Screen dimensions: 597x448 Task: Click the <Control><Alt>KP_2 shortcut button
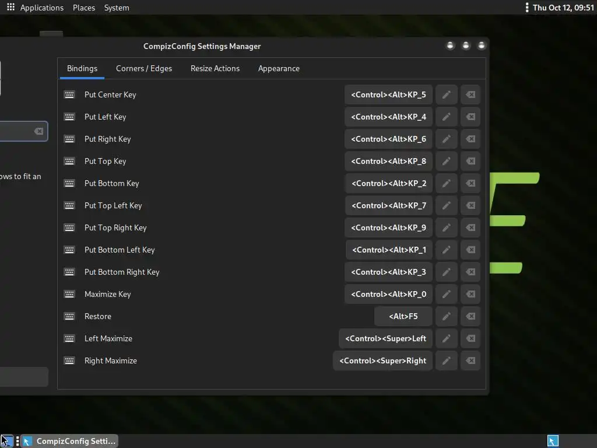click(389, 183)
